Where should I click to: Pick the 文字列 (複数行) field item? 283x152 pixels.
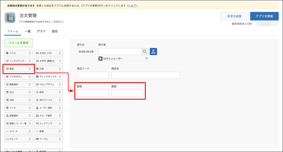[49, 61]
